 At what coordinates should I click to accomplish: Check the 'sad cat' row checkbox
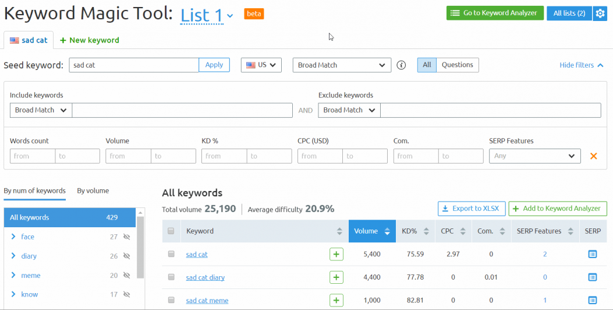point(171,254)
